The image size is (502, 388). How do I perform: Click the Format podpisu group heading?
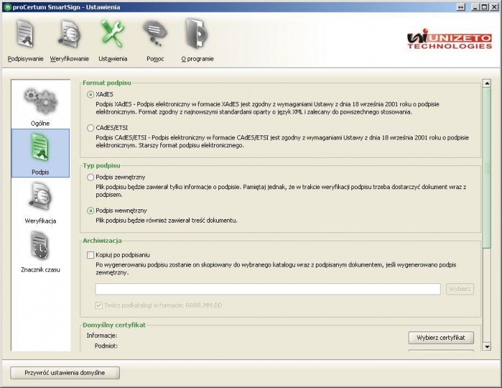pos(107,82)
